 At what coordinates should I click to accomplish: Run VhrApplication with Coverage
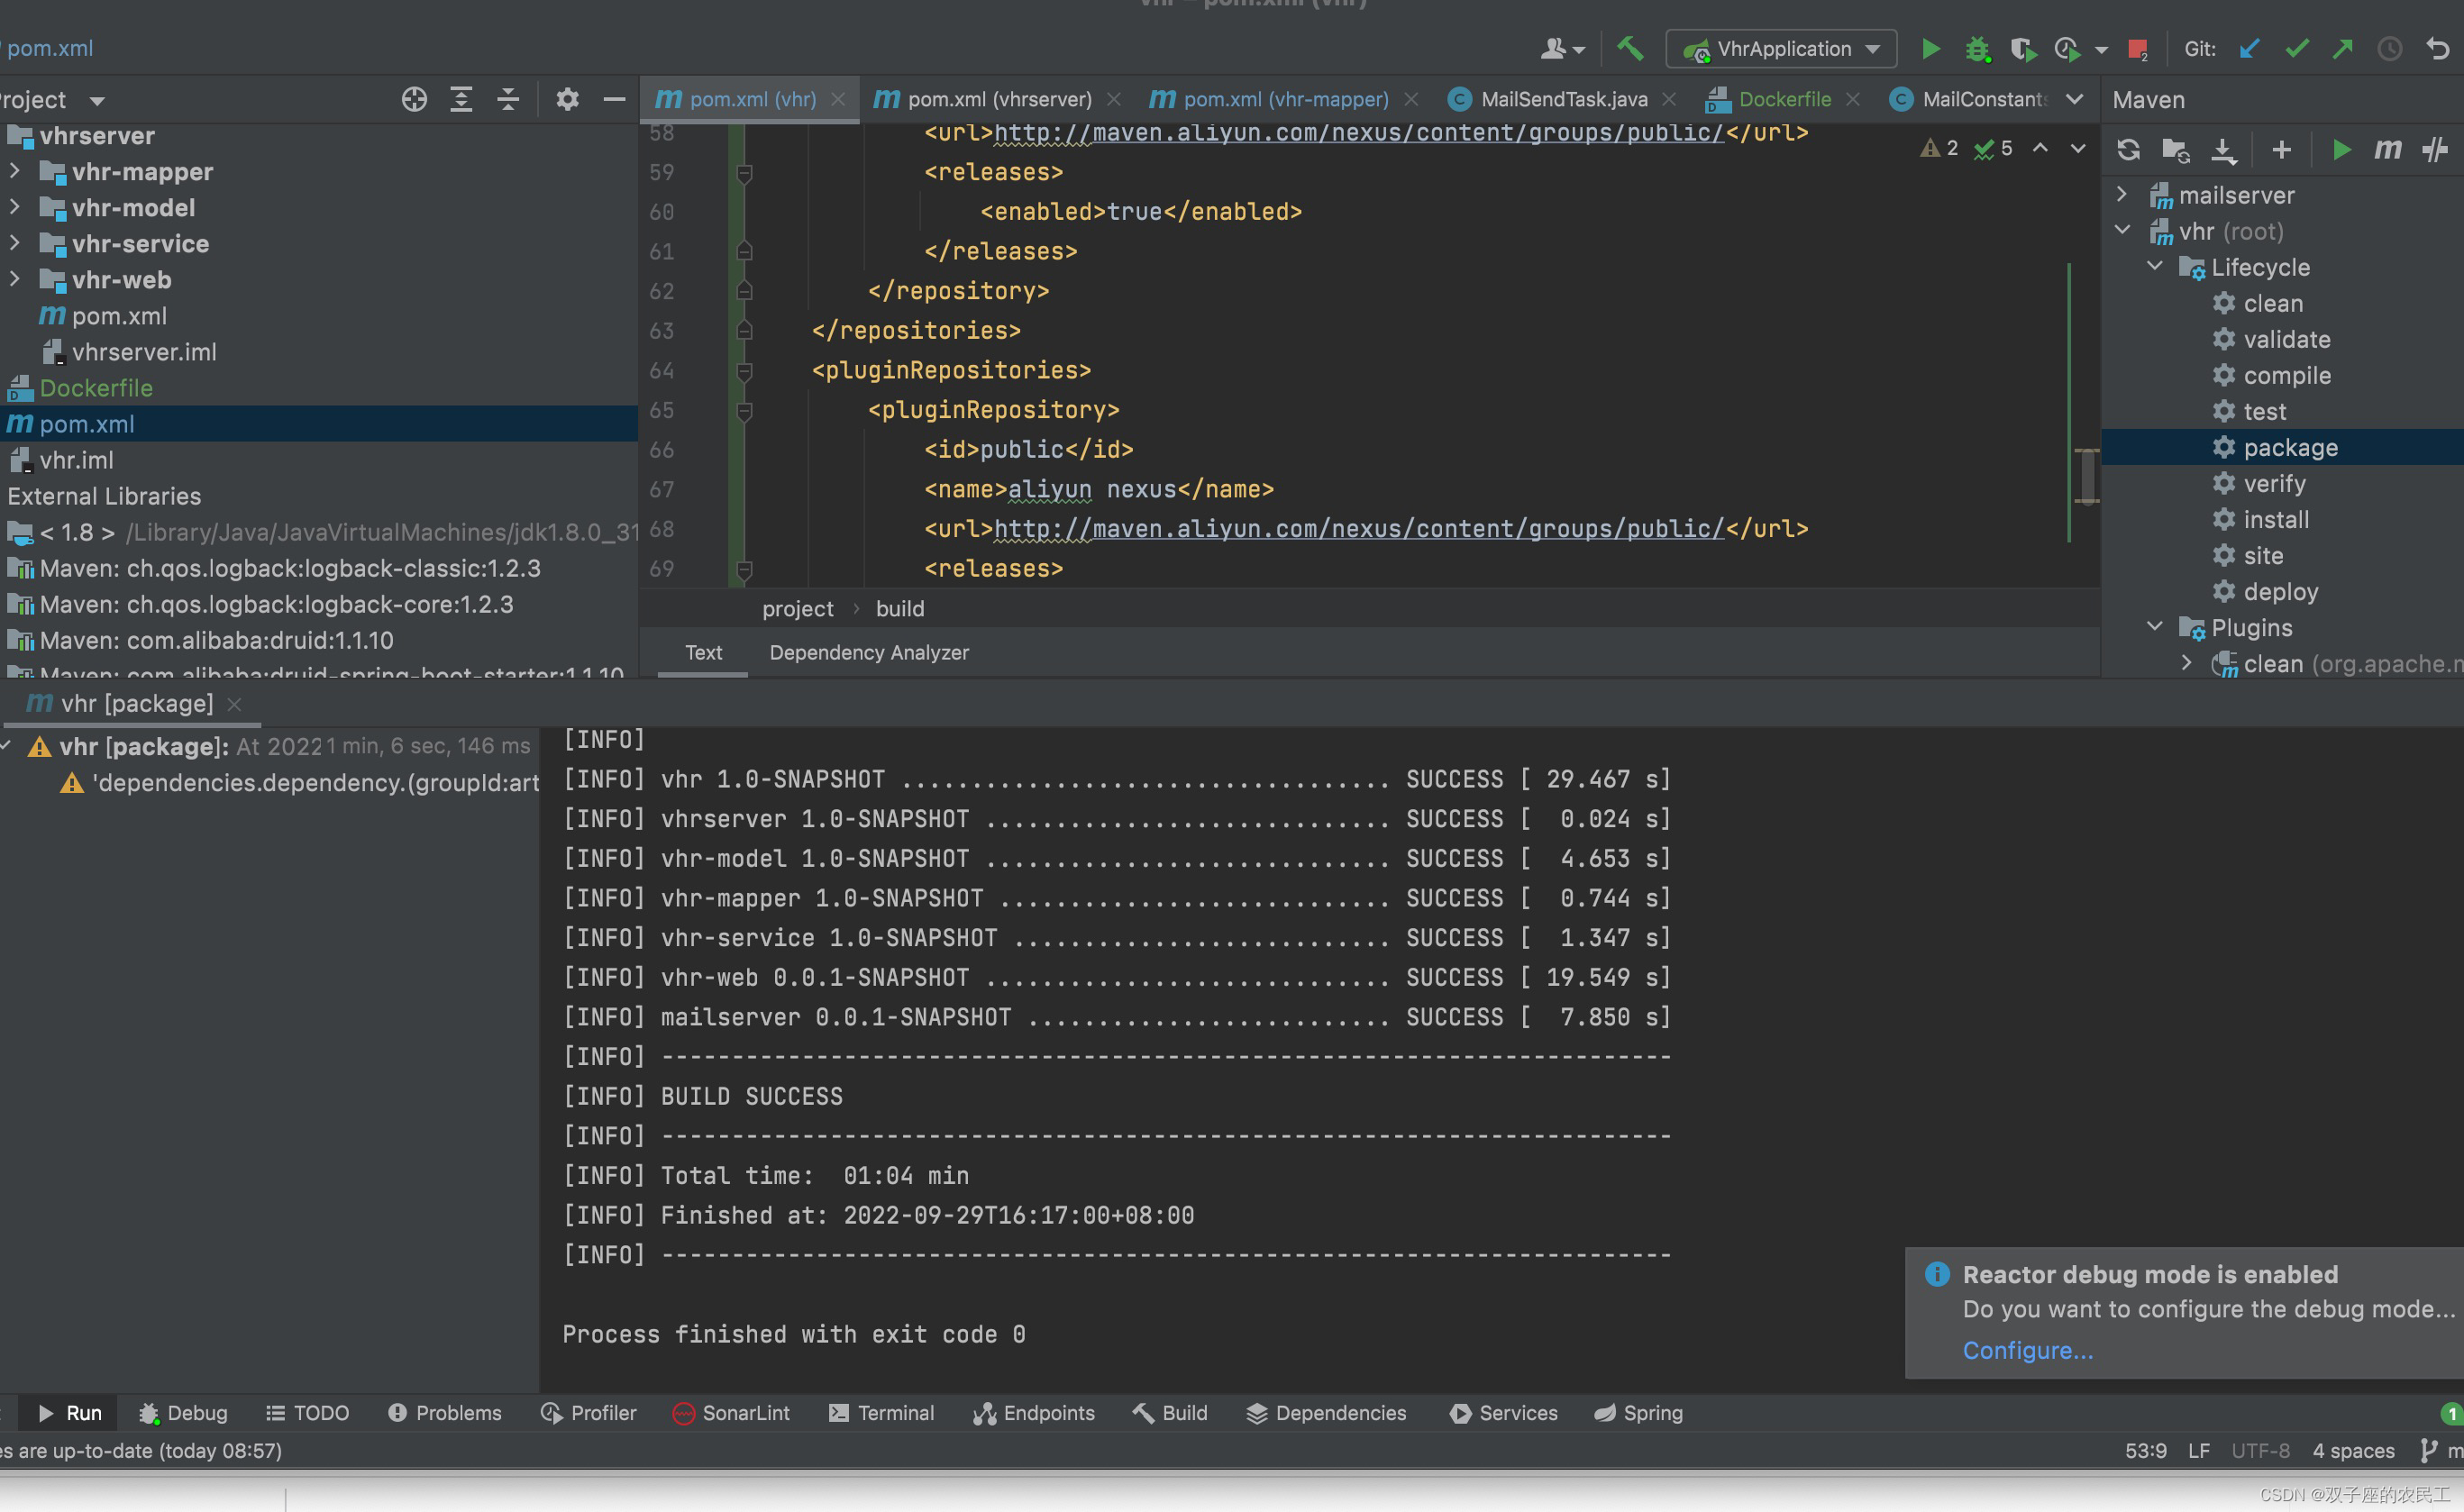pyautogui.click(x=2023, y=48)
